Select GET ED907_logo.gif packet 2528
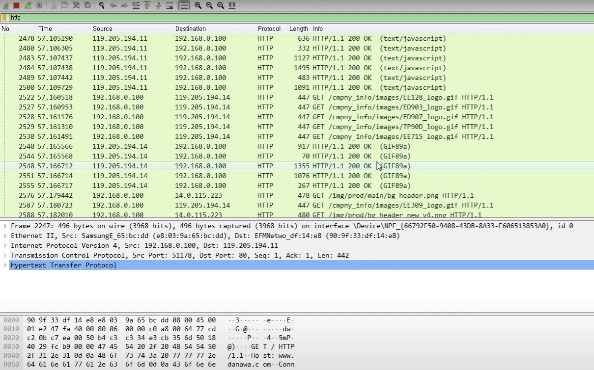594x370 pixels. tap(297, 117)
